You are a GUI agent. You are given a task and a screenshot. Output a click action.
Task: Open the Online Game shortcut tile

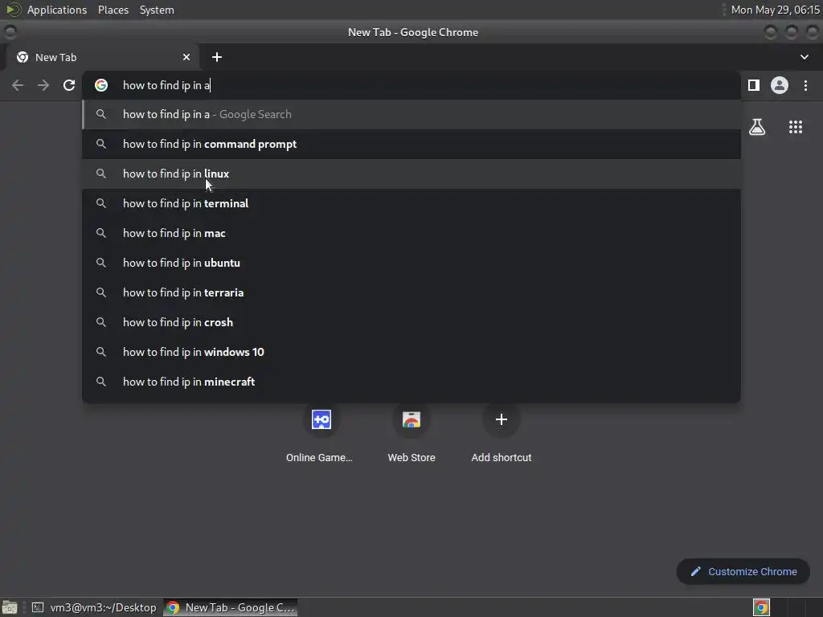coord(320,433)
